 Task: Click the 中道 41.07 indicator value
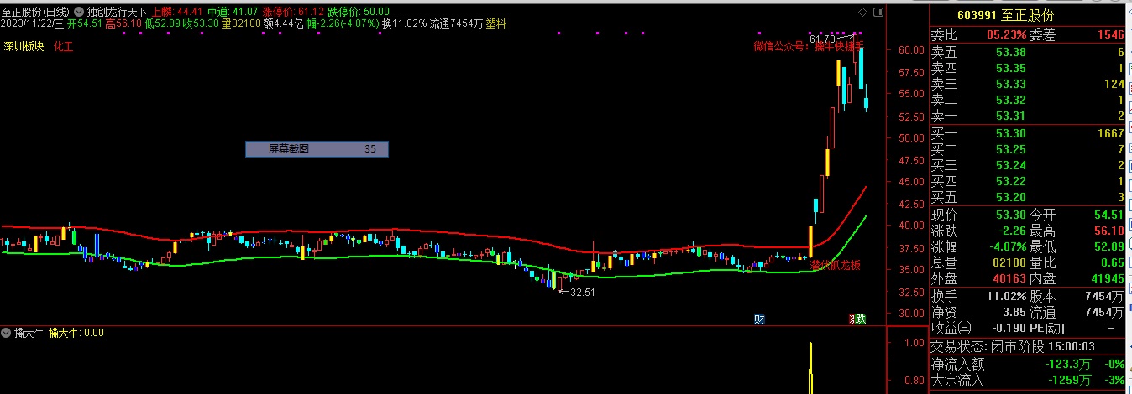[x=233, y=13]
